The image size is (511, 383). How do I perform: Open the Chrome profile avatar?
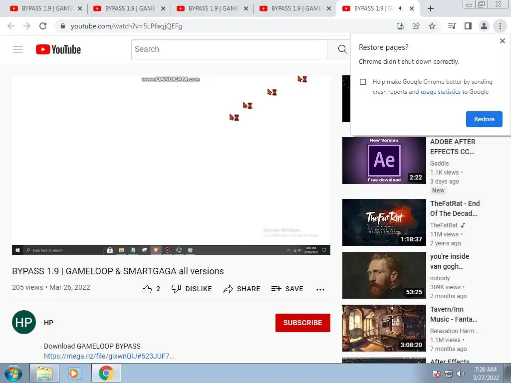pyautogui.click(x=484, y=26)
